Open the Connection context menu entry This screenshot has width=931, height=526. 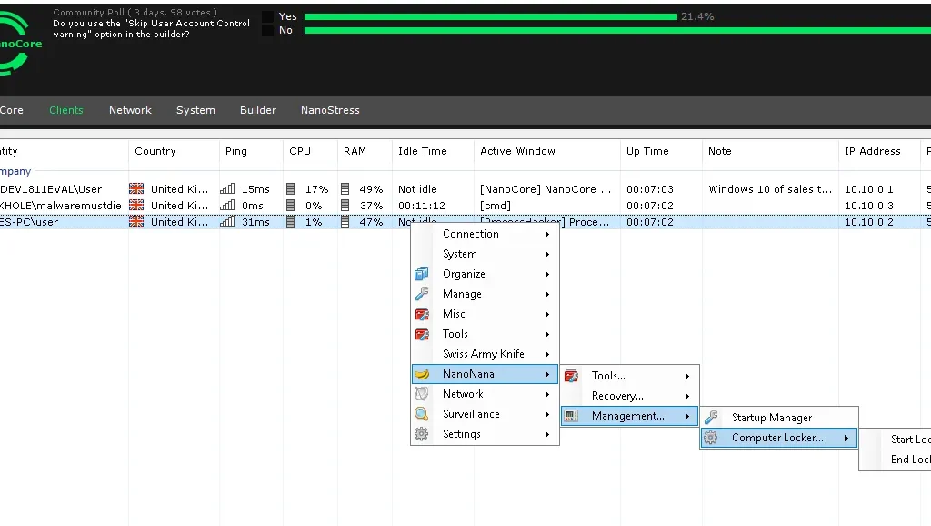click(x=485, y=234)
